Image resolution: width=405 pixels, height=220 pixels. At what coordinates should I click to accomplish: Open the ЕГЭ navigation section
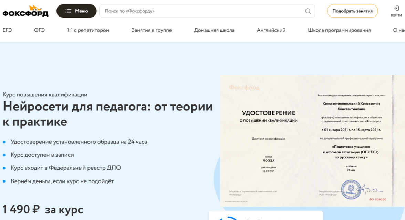click(7, 30)
